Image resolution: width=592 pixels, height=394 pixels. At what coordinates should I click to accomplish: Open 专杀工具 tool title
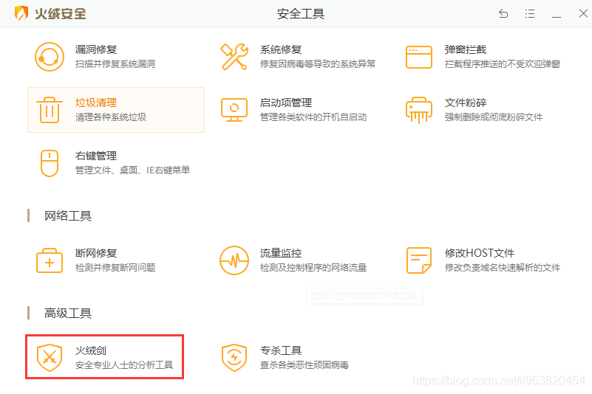pos(281,350)
